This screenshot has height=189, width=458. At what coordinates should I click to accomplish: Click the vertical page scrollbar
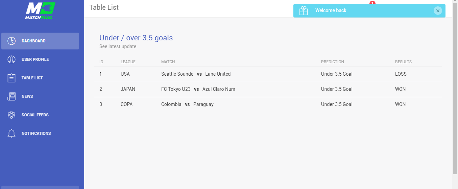455,87
